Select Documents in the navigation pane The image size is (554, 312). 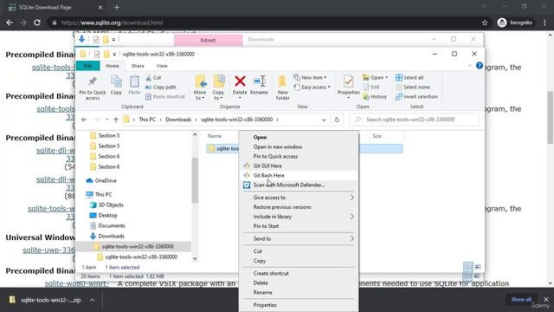coord(107,225)
